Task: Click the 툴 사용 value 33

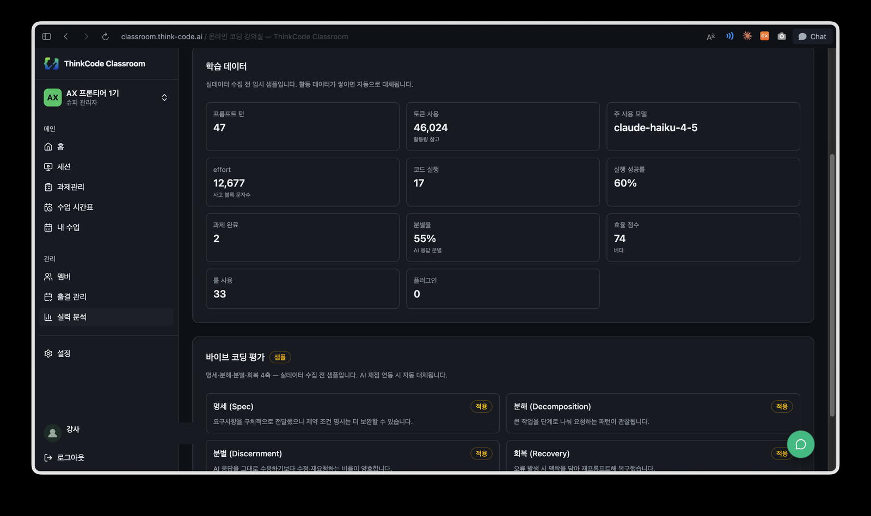Action: tap(219, 294)
